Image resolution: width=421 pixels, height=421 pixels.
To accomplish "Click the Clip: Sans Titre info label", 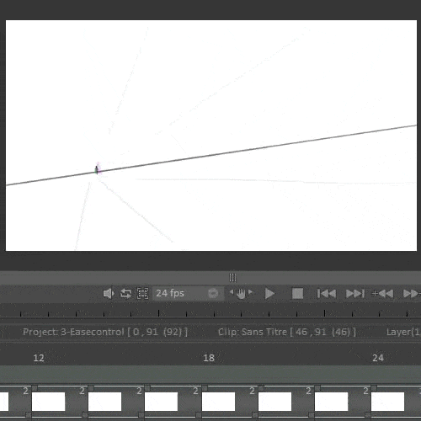I will 287,332.
